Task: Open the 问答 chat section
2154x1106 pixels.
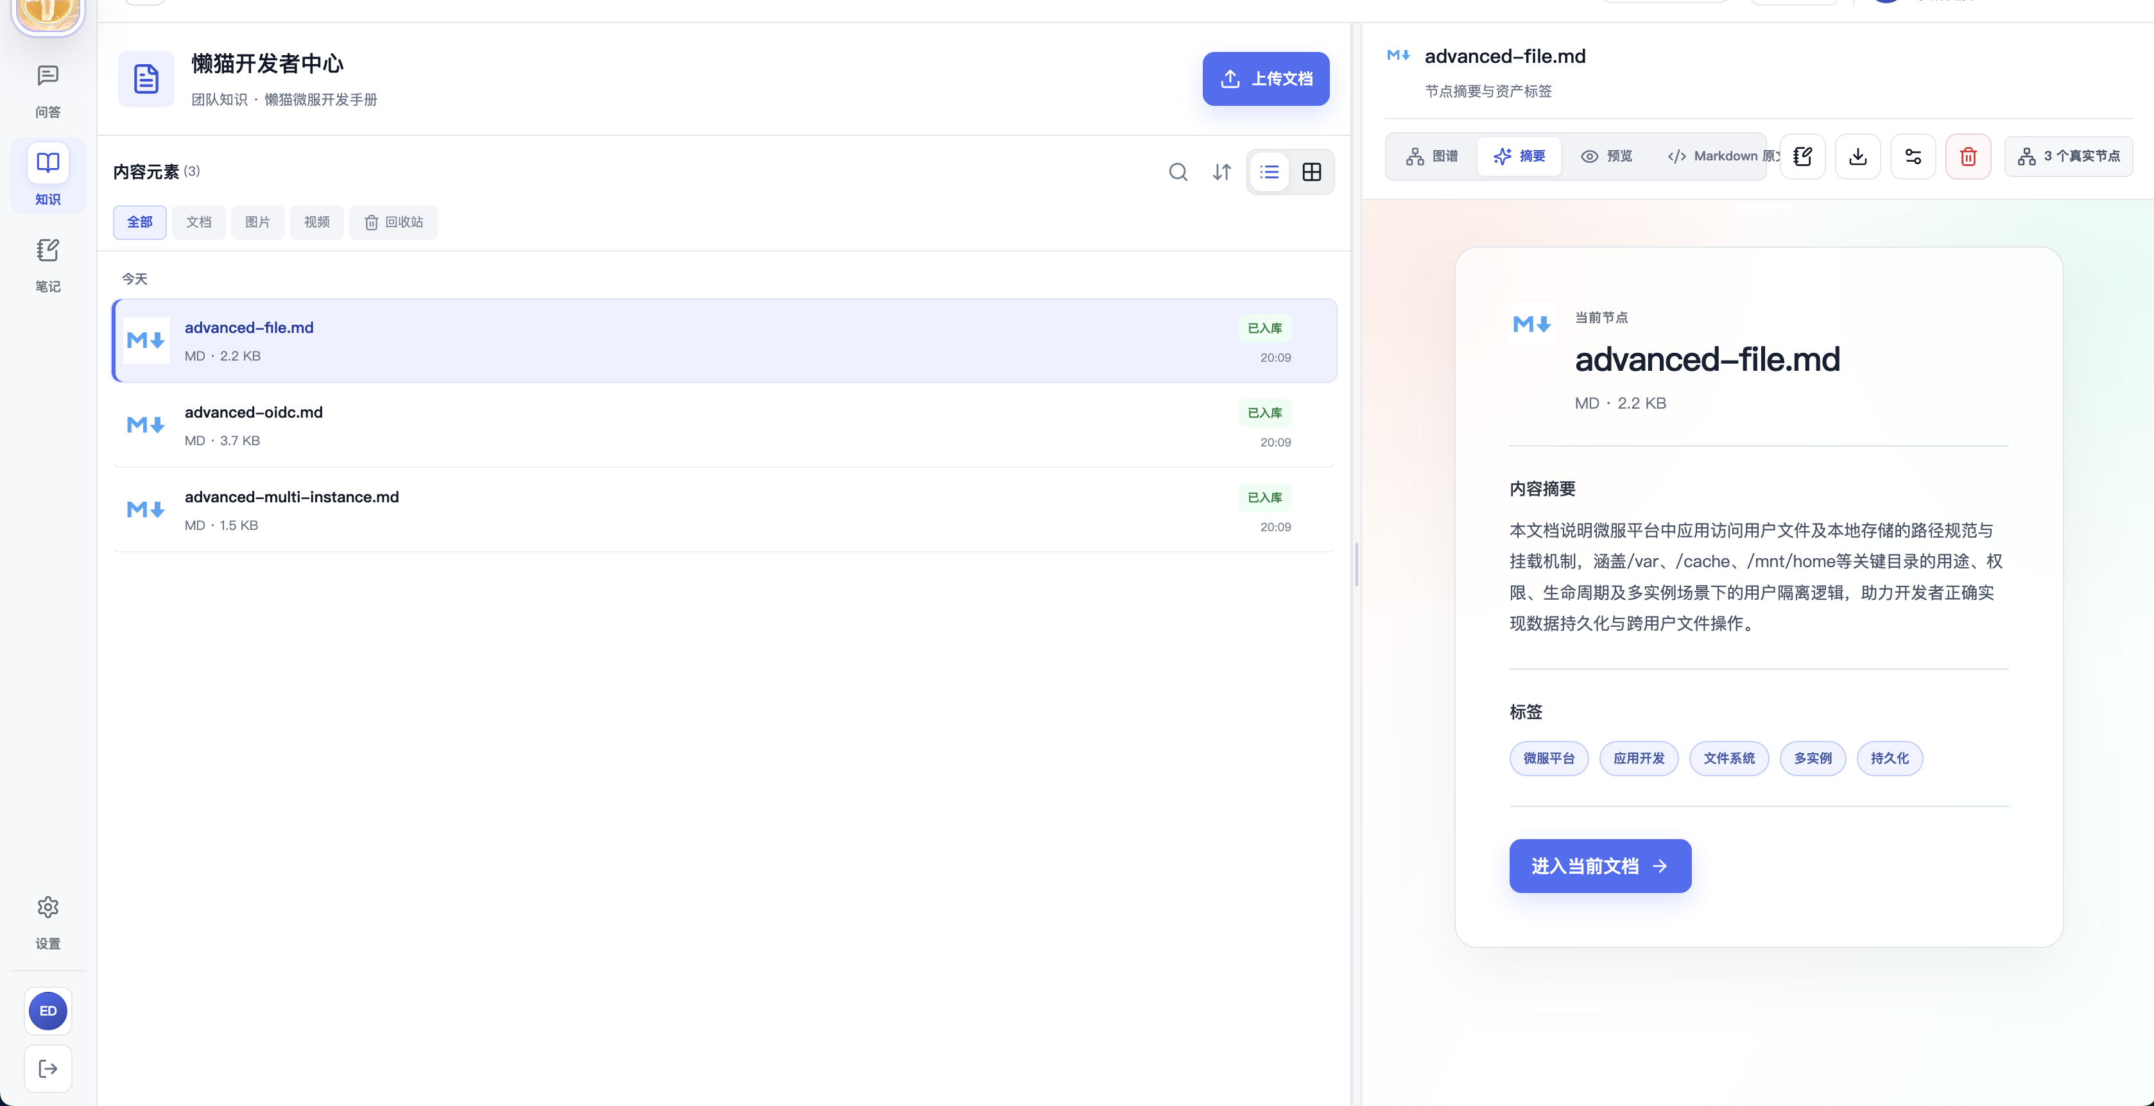Action: tap(47, 90)
